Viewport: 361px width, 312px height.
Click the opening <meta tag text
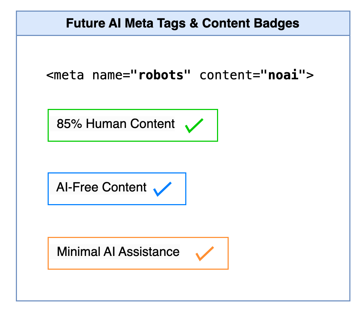tap(65, 75)
